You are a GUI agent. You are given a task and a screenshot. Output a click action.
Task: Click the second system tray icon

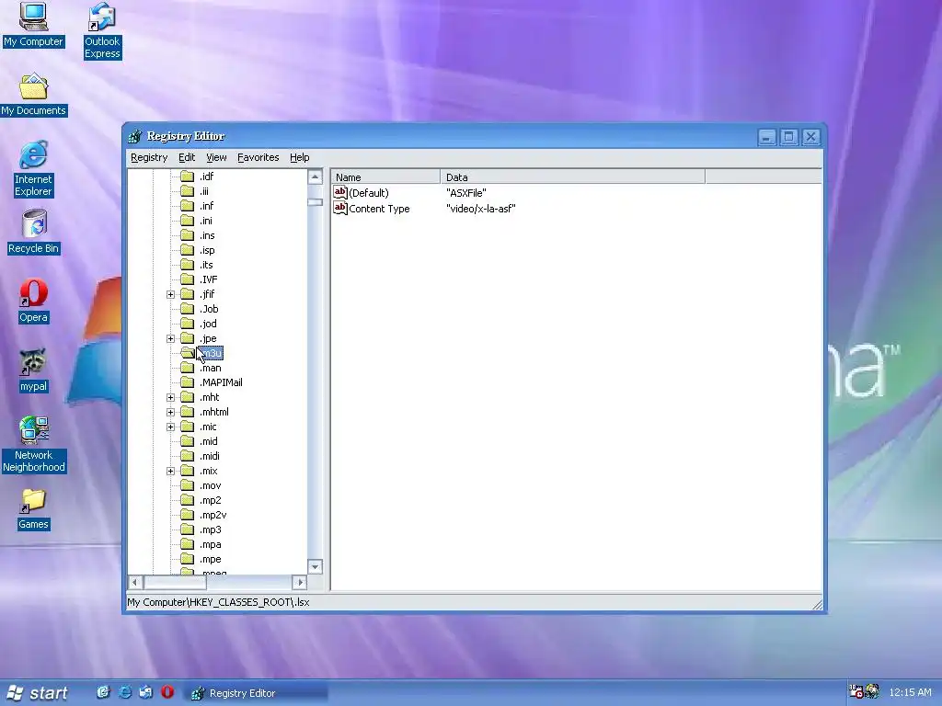(872, 691)
